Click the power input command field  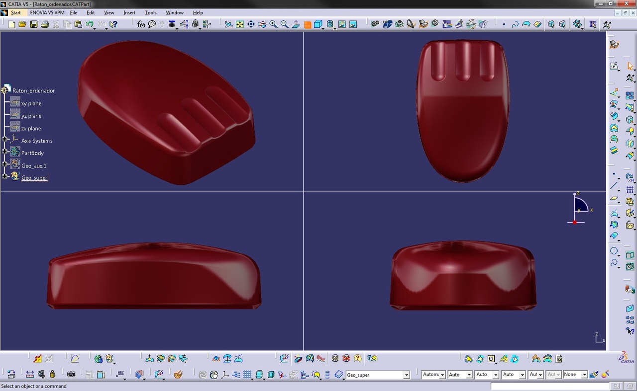(x=550, y=386)
